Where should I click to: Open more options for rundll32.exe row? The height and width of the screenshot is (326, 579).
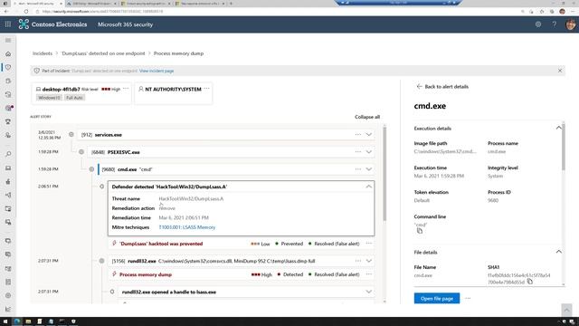358,261
